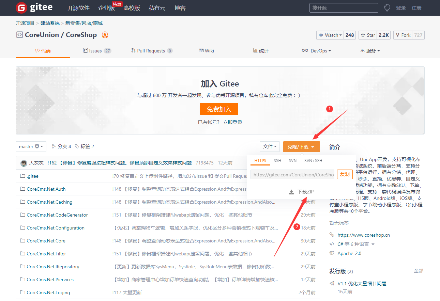Star the CoreShop repository
Image resolution: width=440 pixels, height=301 pixels.
pyautogui.click(x=368, y=35)
